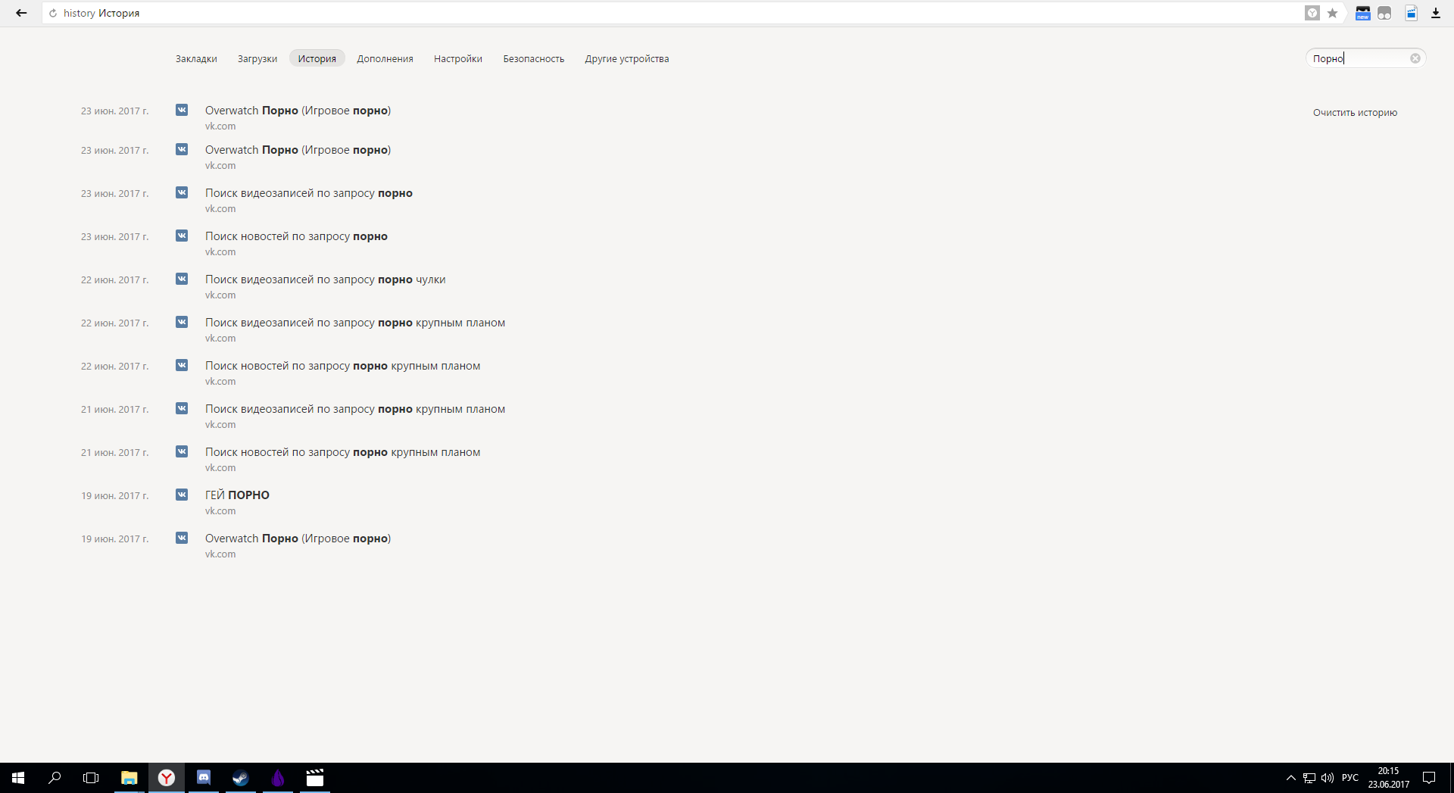Click the date beside the 'чулки' entry
1454x793 pixels.
[x=115, y=280]
